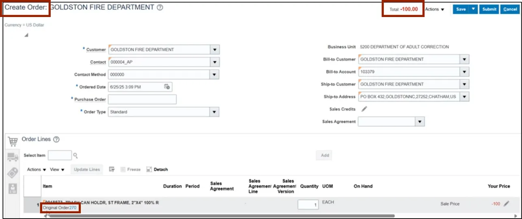This screenshot has width=522, height=219.
Task: Click the Add item button
Action: [325, 155]
